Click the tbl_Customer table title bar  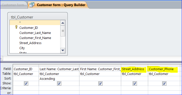pyautogui.click(x=37, y=17)
